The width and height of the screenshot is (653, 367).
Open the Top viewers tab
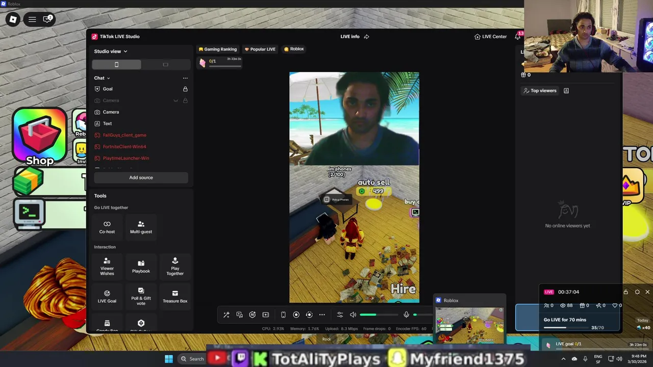pyautogui.click(x=540, y=91)
